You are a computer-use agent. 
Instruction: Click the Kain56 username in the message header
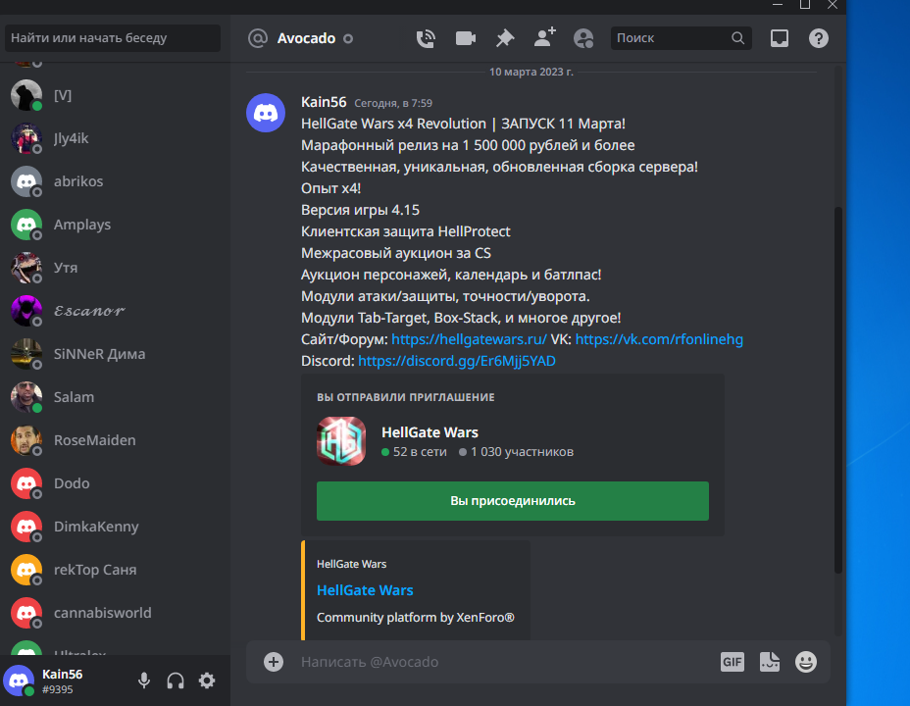pos(324,102)
